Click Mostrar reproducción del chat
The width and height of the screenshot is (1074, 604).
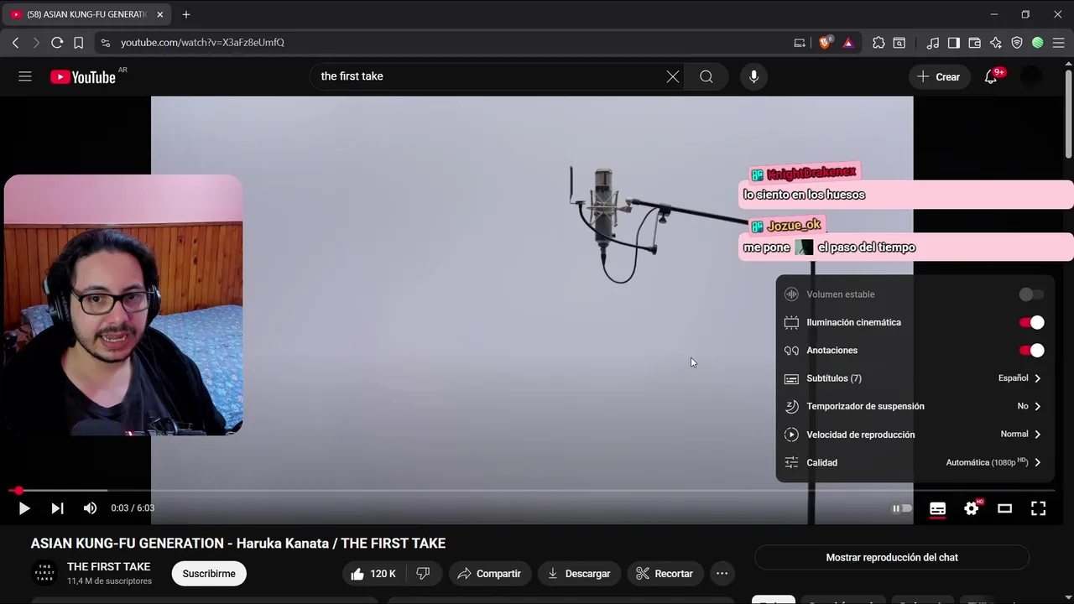click(892, 558)
